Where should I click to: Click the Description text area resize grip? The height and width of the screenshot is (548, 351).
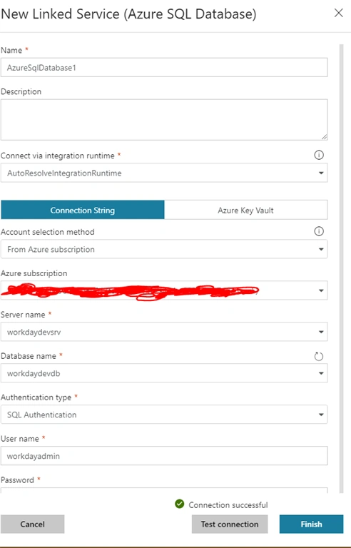pyautogui.click(x=325, y=137)
